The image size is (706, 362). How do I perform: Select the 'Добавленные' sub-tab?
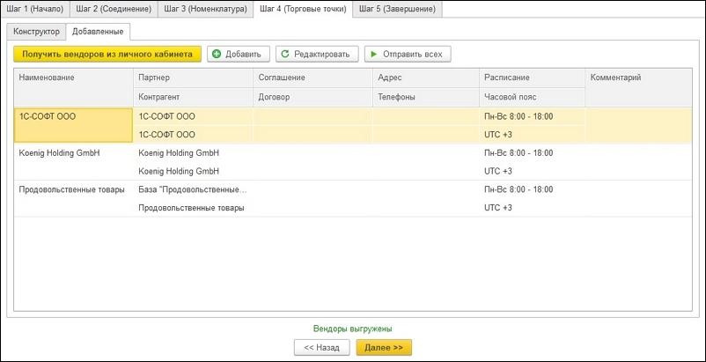(99, 31)
